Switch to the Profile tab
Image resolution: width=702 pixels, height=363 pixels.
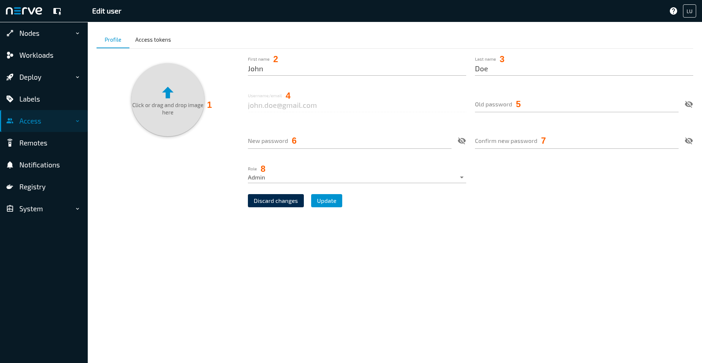click(113, 40)
